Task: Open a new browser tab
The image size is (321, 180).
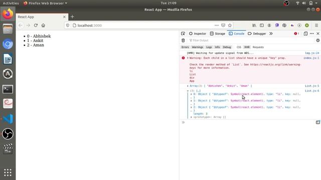Action: tap(72, 16)
